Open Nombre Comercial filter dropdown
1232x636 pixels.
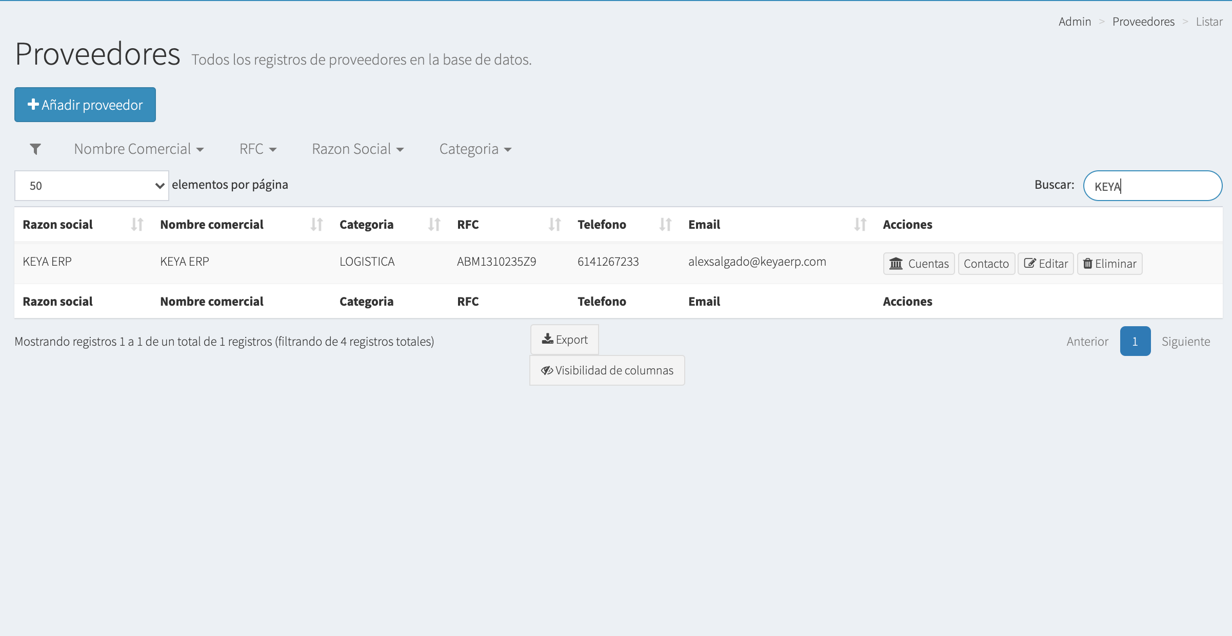point(138,149)
